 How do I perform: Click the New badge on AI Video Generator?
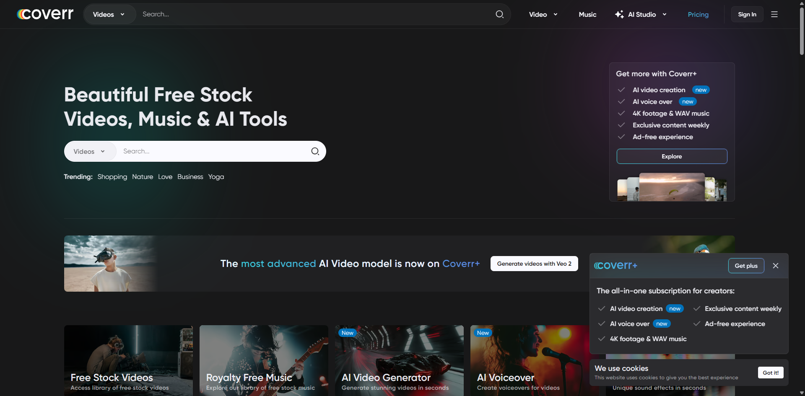(347, 333)
